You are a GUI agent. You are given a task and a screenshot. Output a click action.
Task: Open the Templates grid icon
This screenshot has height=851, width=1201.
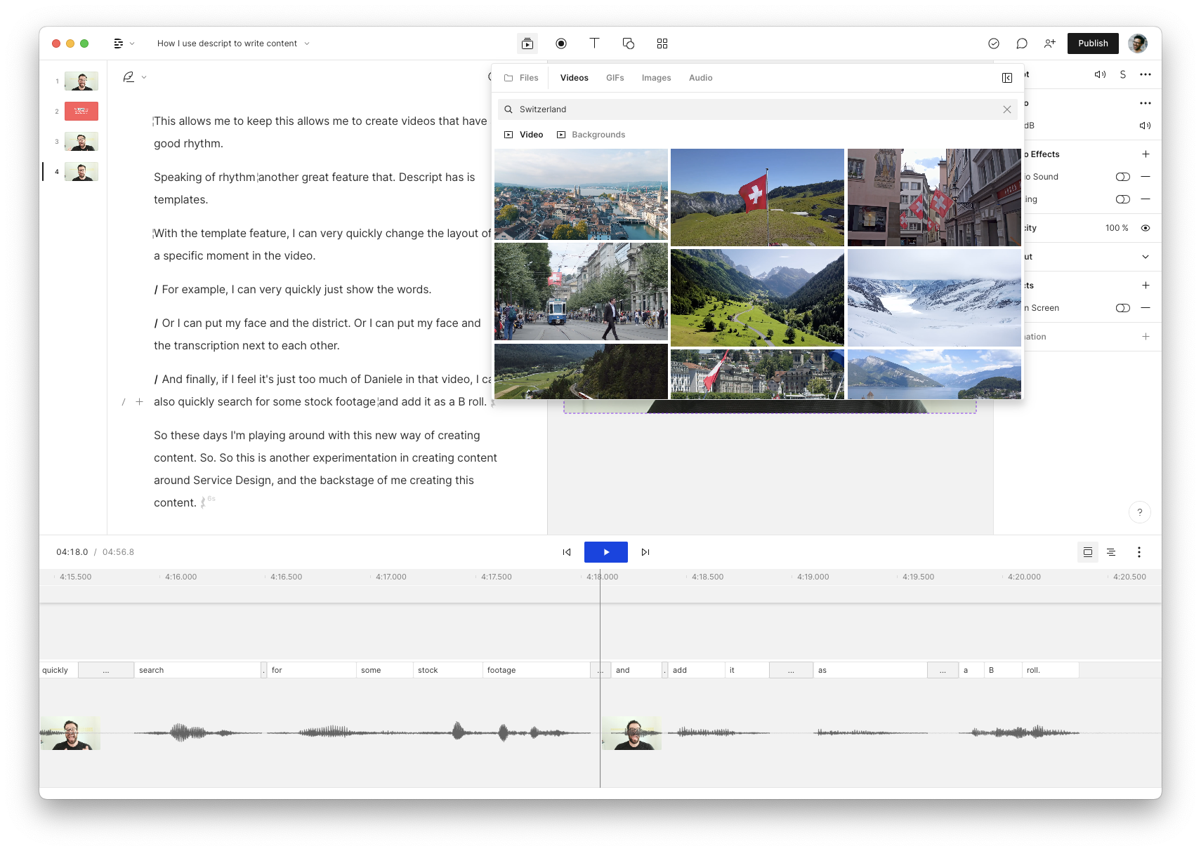[662, 43]
